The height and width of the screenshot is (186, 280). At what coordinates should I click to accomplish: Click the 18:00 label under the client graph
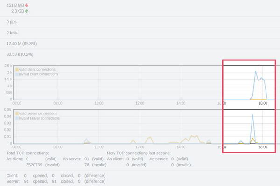click(263, 103)
